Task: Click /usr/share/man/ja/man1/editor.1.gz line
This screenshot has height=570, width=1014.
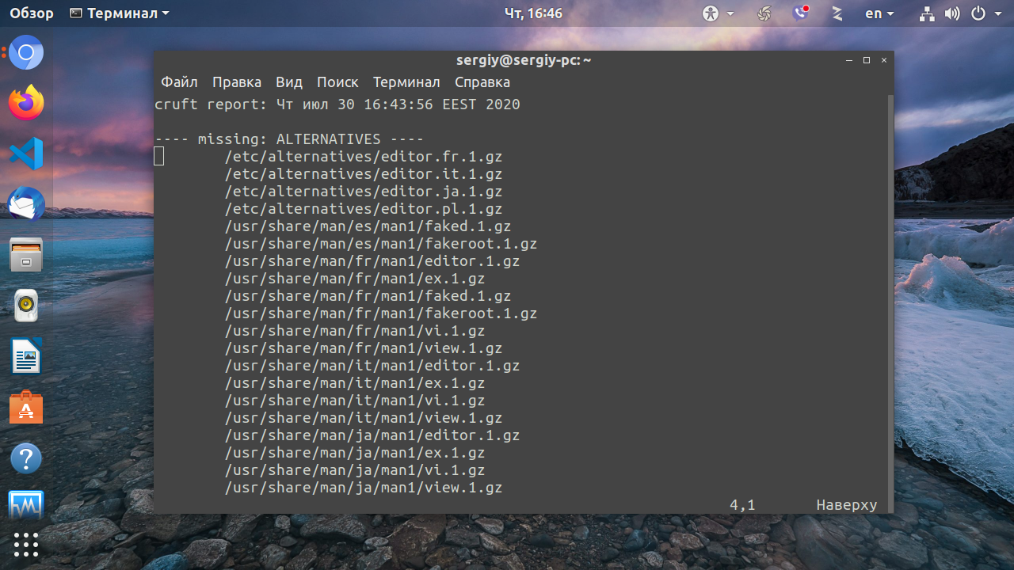Action: [372, 435]
